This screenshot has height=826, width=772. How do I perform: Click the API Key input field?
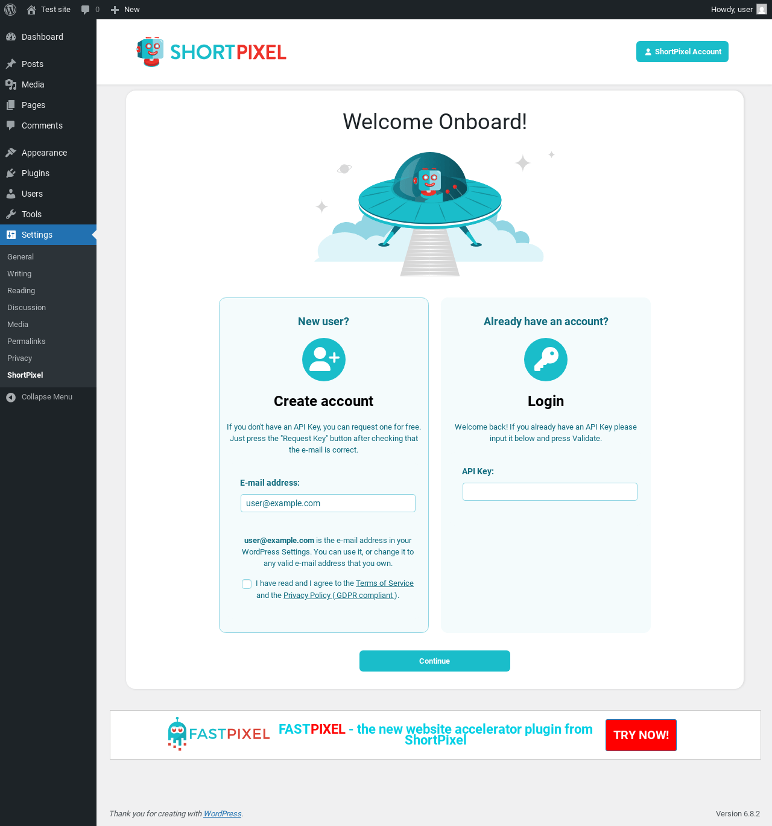[x=550, y=492]
